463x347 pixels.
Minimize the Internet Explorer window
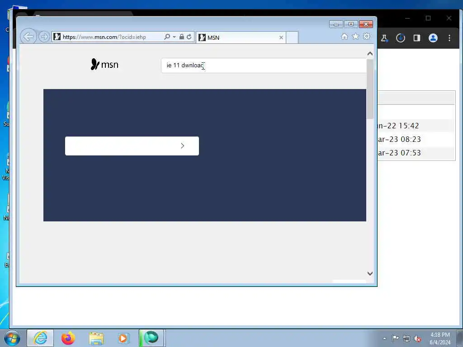[336, 24]
